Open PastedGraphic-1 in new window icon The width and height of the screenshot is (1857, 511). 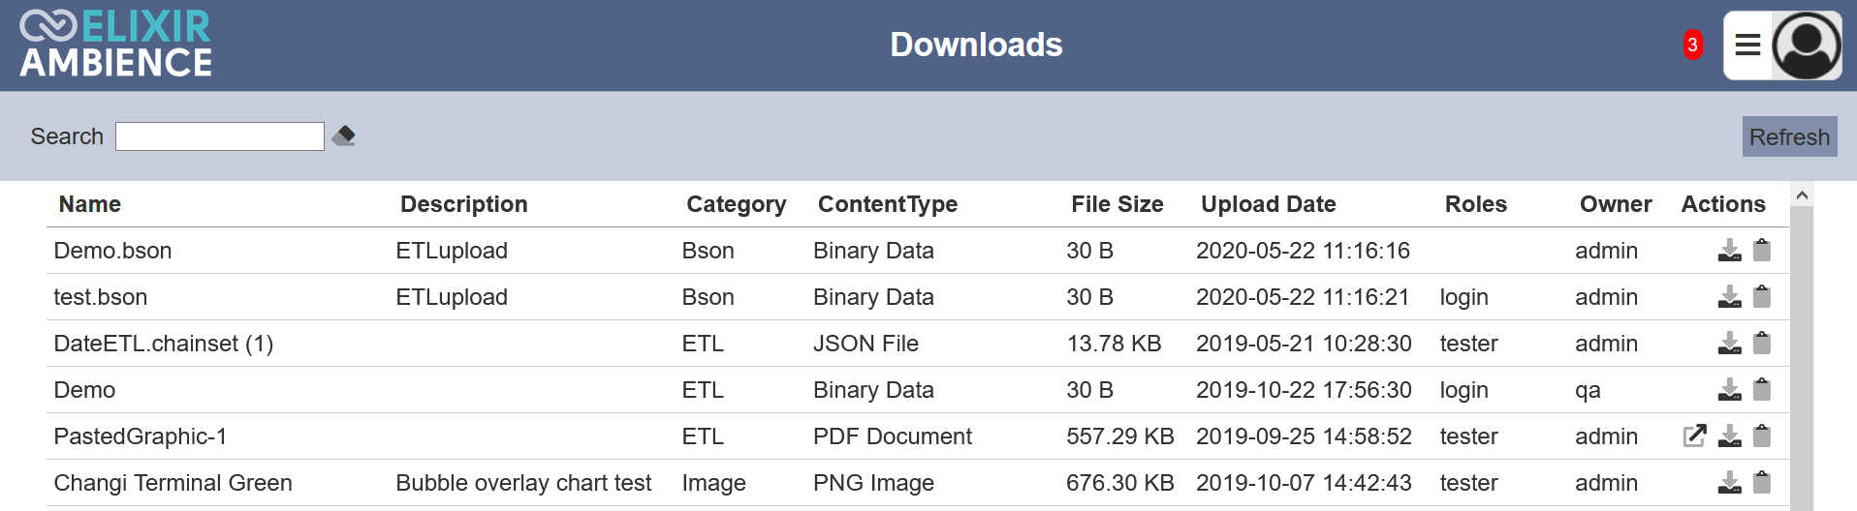(1694, 436)
